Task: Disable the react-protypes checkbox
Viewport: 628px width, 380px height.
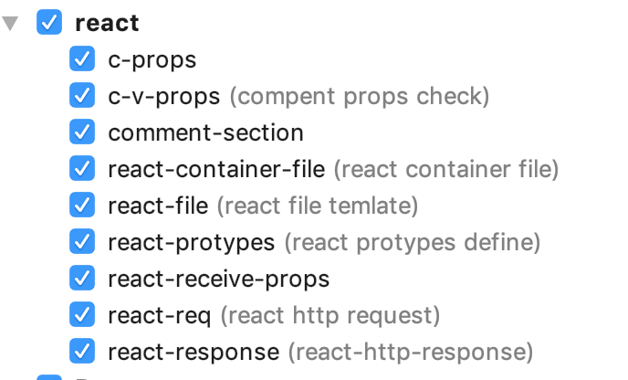Action: pyautogui.click(x=82, y=241)
